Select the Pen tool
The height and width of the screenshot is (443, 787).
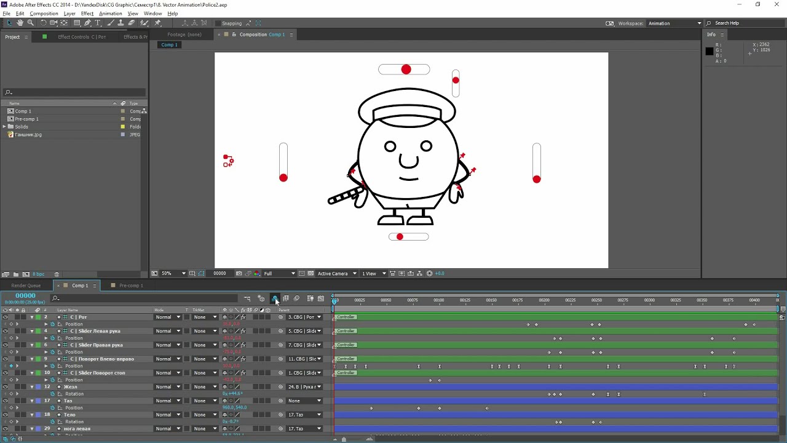pos(87,23)
